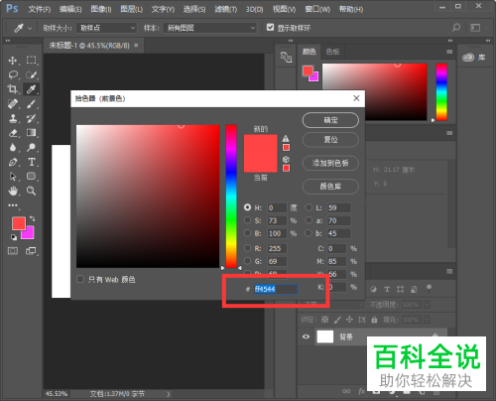Select the Type tool
Screen dimensions: 496x401
[32, 162]
